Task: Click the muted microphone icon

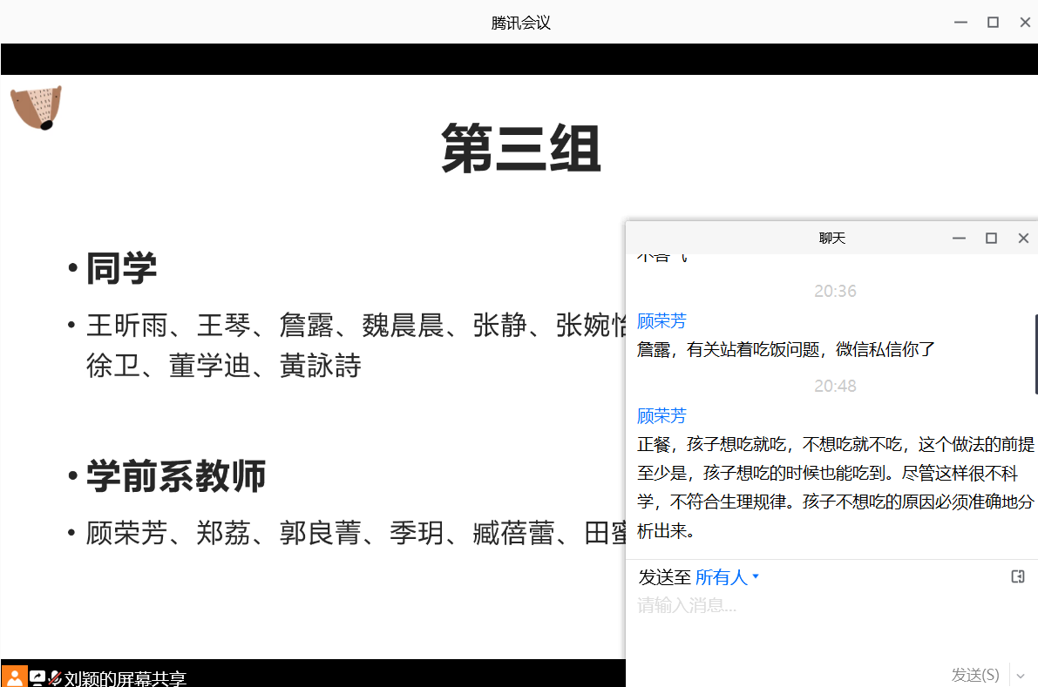Action: click(x=54, y=677)
